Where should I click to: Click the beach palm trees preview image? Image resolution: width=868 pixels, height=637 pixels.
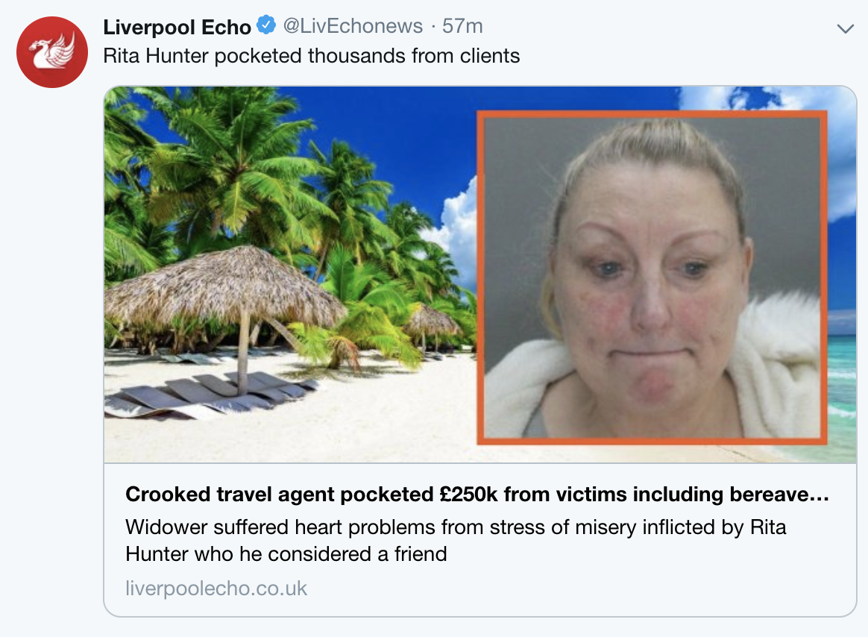(x=290, y=274)
